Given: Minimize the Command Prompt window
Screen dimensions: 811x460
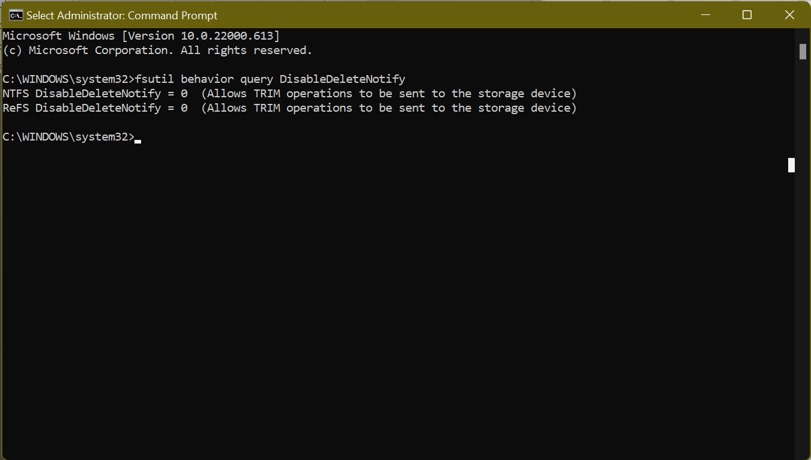Looking at the screenshot, I should click(x=705, y=15).
